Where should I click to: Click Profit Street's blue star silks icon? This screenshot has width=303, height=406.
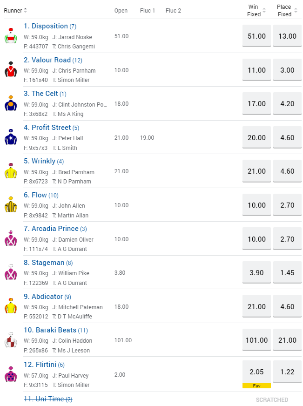11,138
